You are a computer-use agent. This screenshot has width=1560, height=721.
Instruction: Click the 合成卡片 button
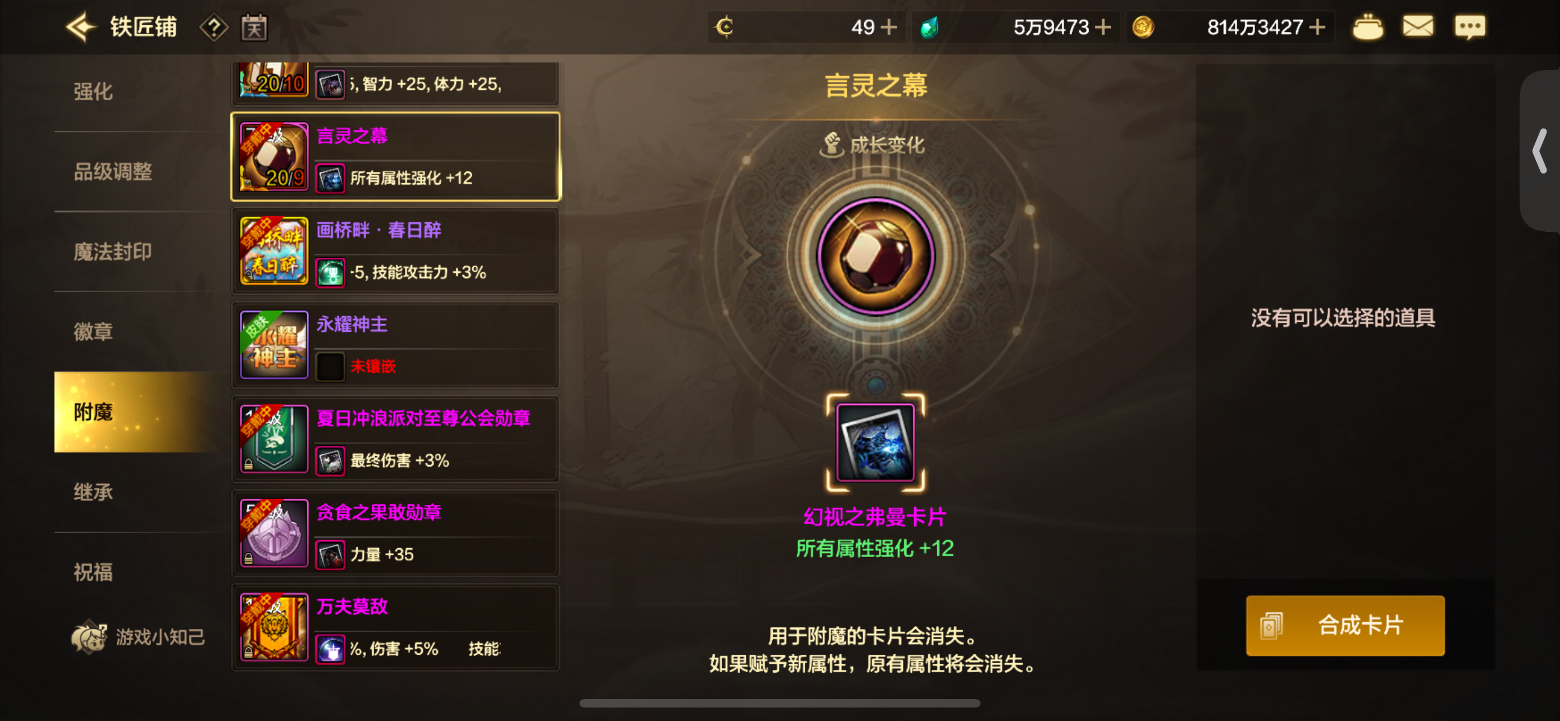(x=1344, y=626)
